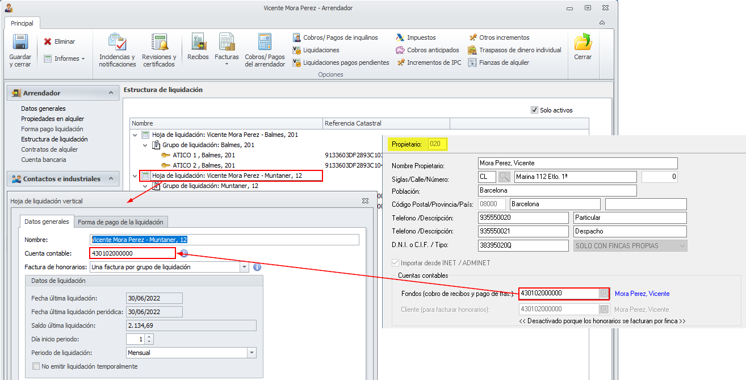Toggle Importar desde INET / ADMINET
Viewport: 746px width, 380px height.
coord(396,263)
